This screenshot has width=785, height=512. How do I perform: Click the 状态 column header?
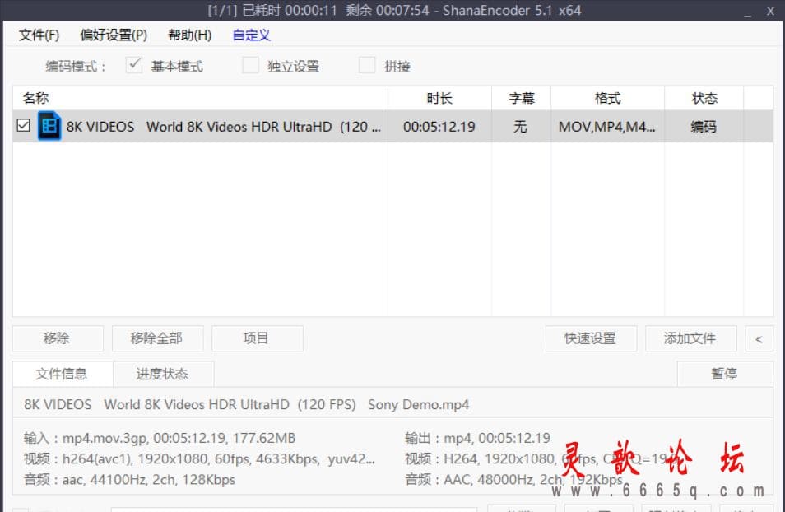(x=704, y=98)
